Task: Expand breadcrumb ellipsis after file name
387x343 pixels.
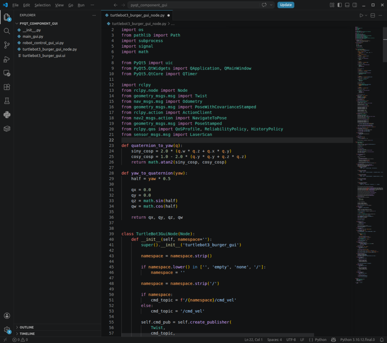Action: (x=173, y=24)
